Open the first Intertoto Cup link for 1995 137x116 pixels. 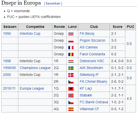pos(30,34)
